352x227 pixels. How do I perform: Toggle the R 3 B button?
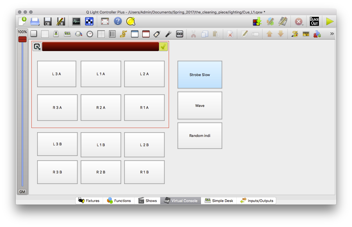click(x=57, y=172)
